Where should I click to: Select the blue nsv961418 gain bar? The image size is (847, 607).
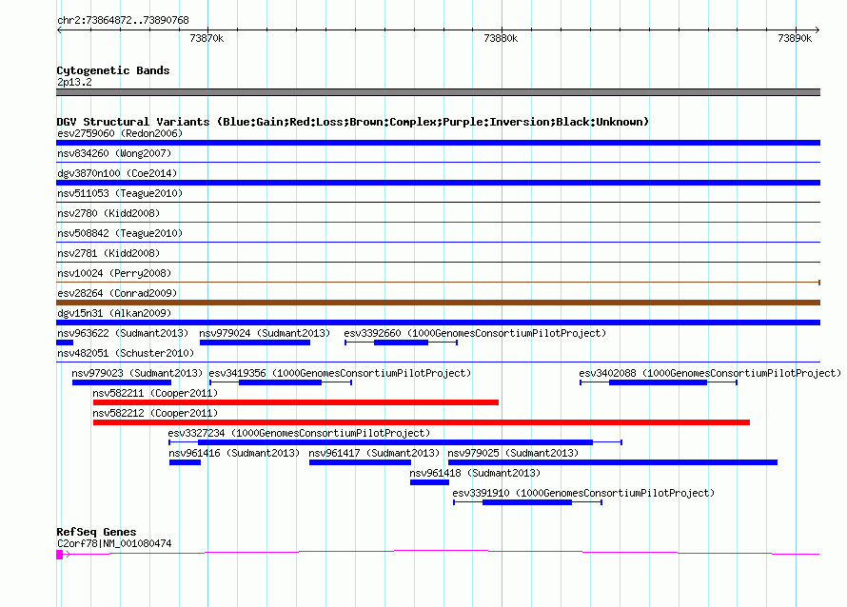pos(429,482)
